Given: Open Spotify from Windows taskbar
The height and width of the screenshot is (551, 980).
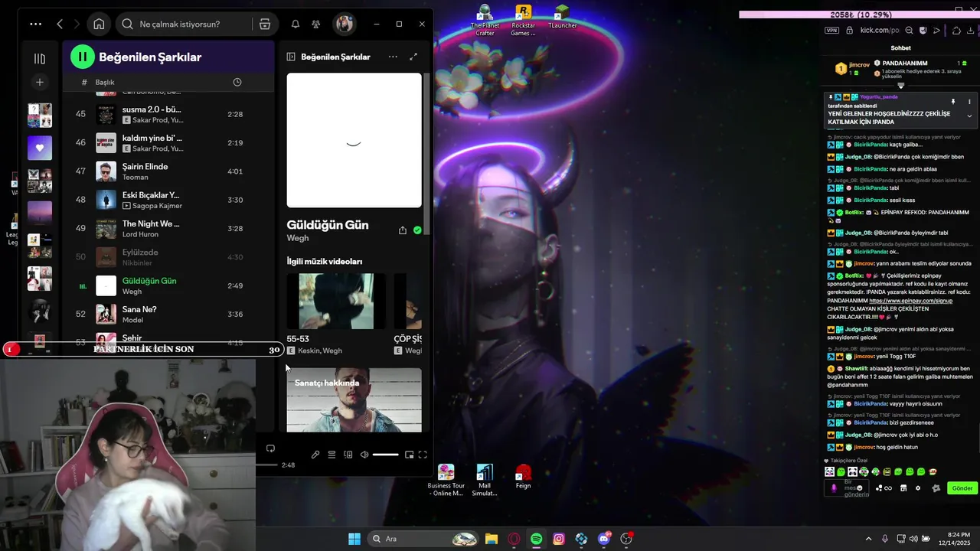Looking at the screenshot, I should 537,539.
